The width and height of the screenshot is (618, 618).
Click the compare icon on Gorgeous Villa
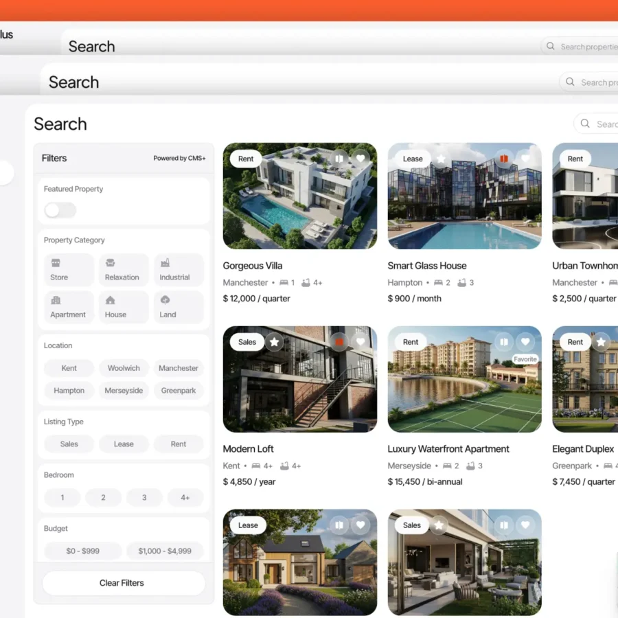pos(339,158)
